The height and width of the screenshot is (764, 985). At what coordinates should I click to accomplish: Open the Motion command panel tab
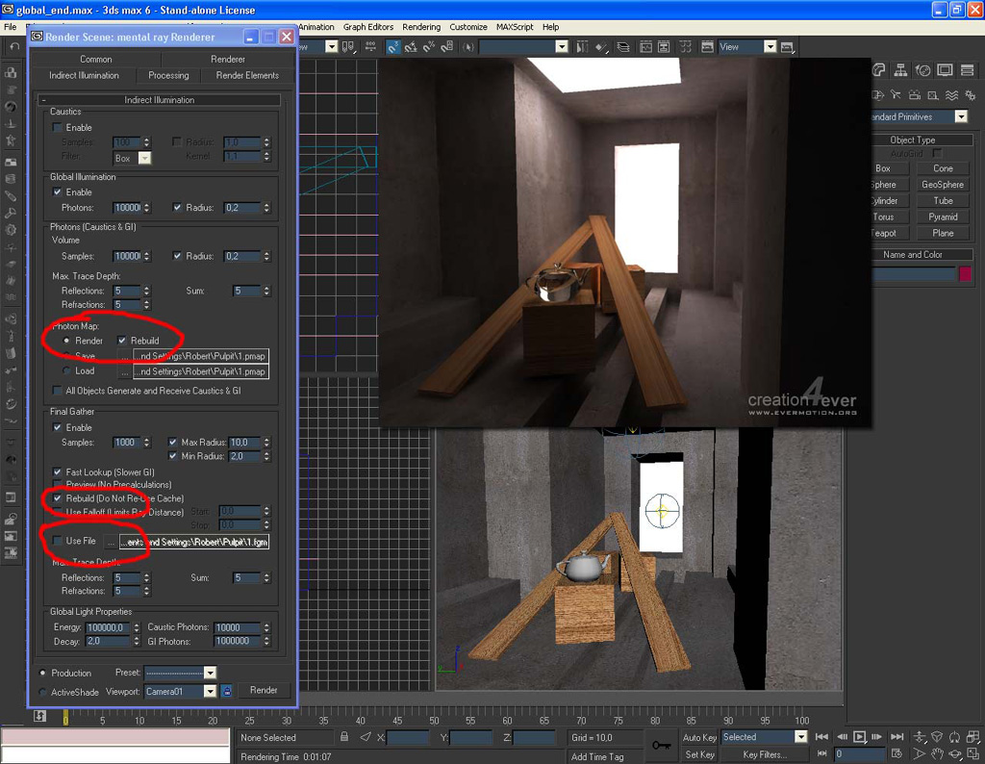coord(923,70)
